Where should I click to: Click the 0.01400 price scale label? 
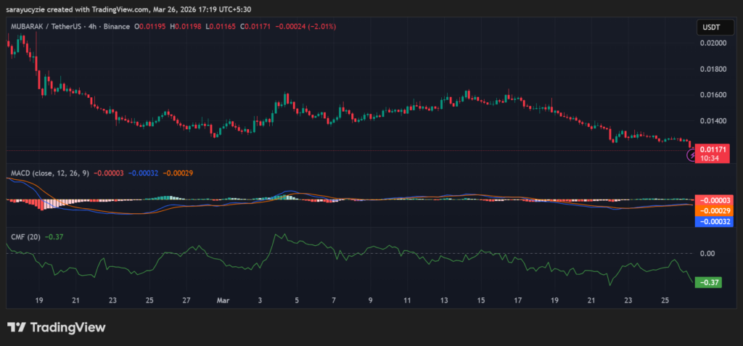coord(712,121)
